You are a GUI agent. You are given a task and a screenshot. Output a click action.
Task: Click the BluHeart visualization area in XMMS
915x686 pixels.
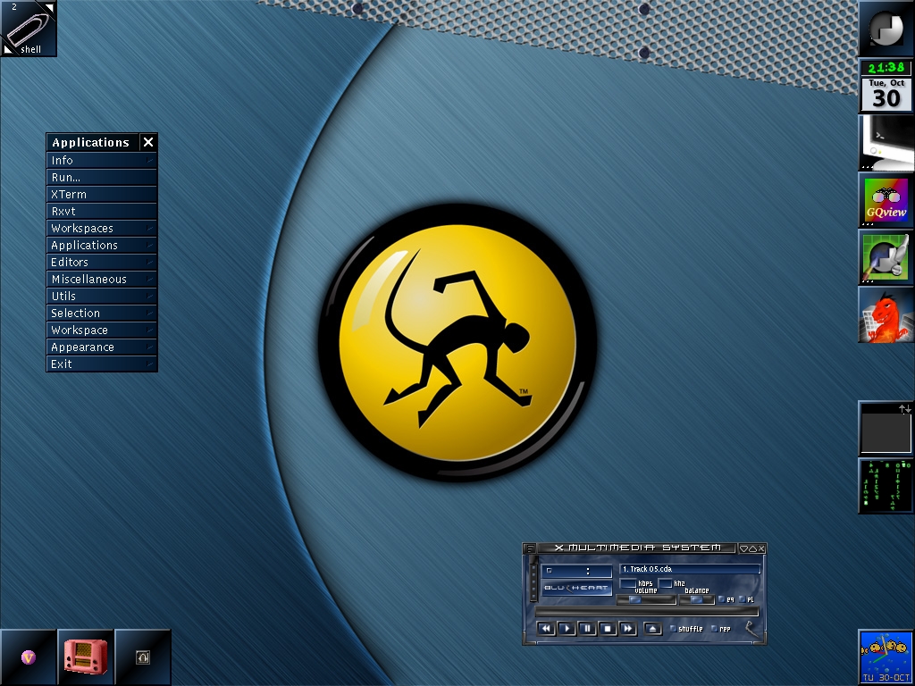point(576,588)
